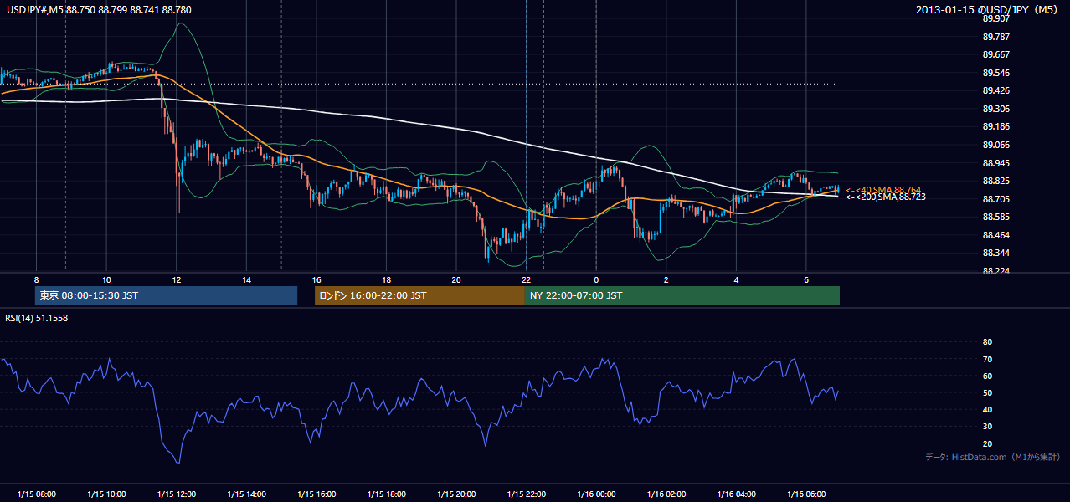Click the 1/16 06:00 date label
The height and width of the screenshot is (502, 1070).
(x=805, y=494)
